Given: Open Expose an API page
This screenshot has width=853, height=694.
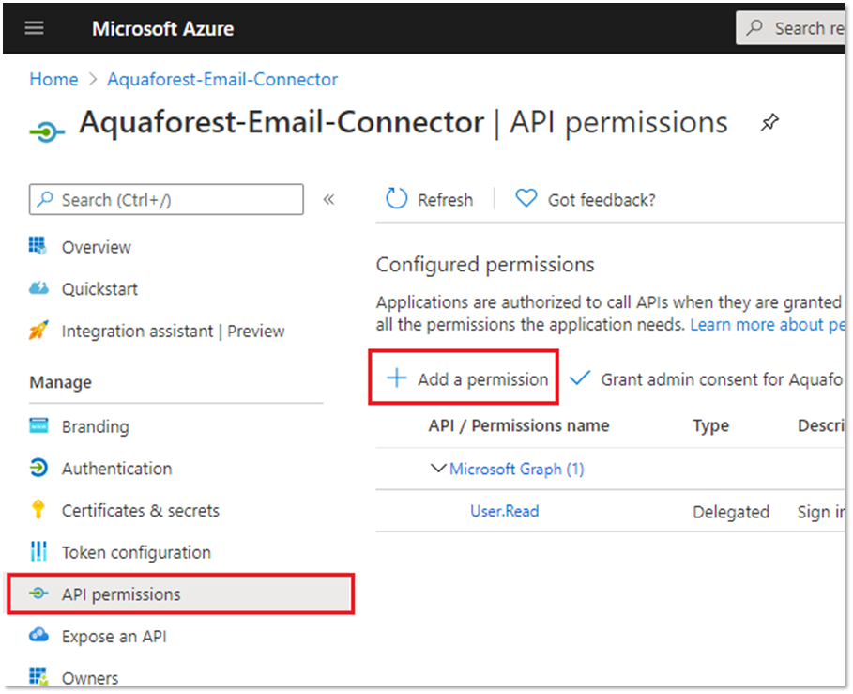Looking at the screenshot, I should click(114, 636).
